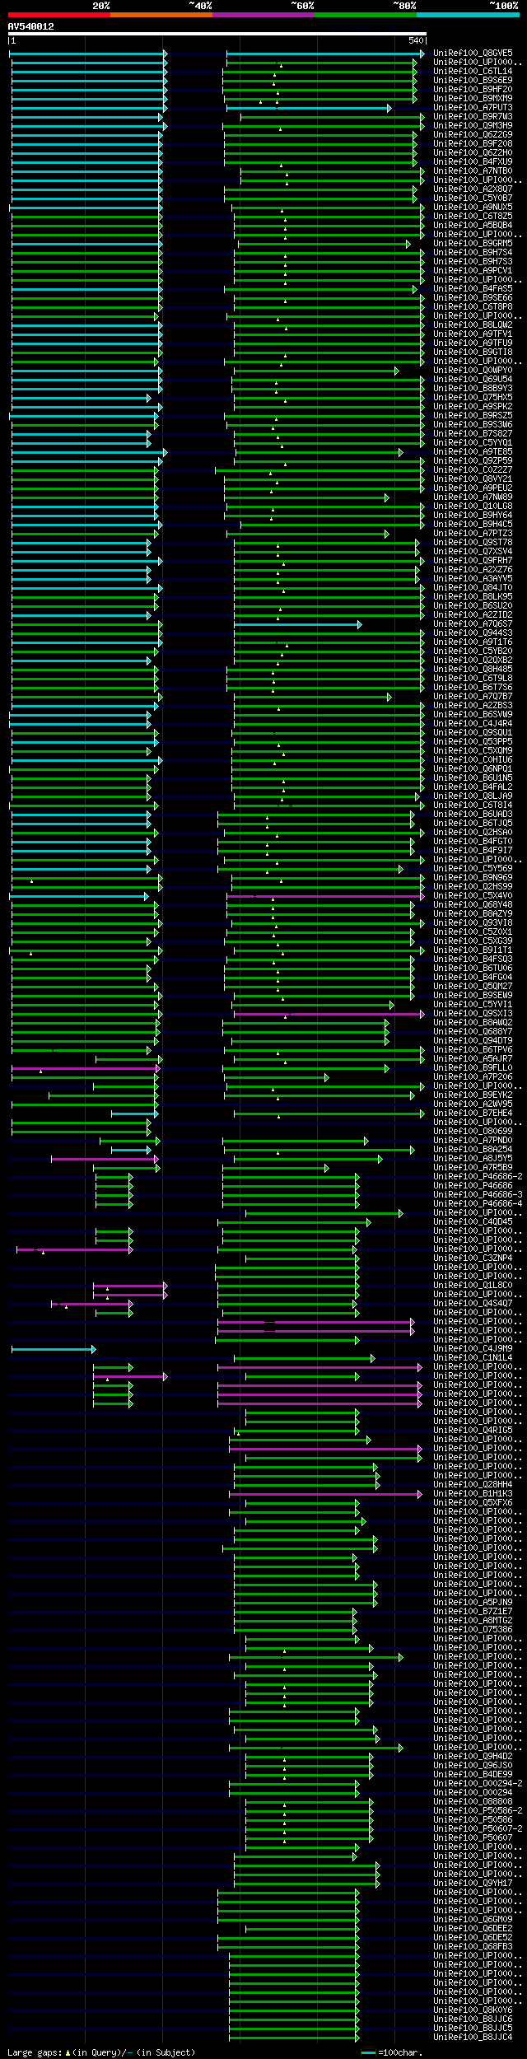Select the UniRef100_A9SPK2 hit

[473, 406]
